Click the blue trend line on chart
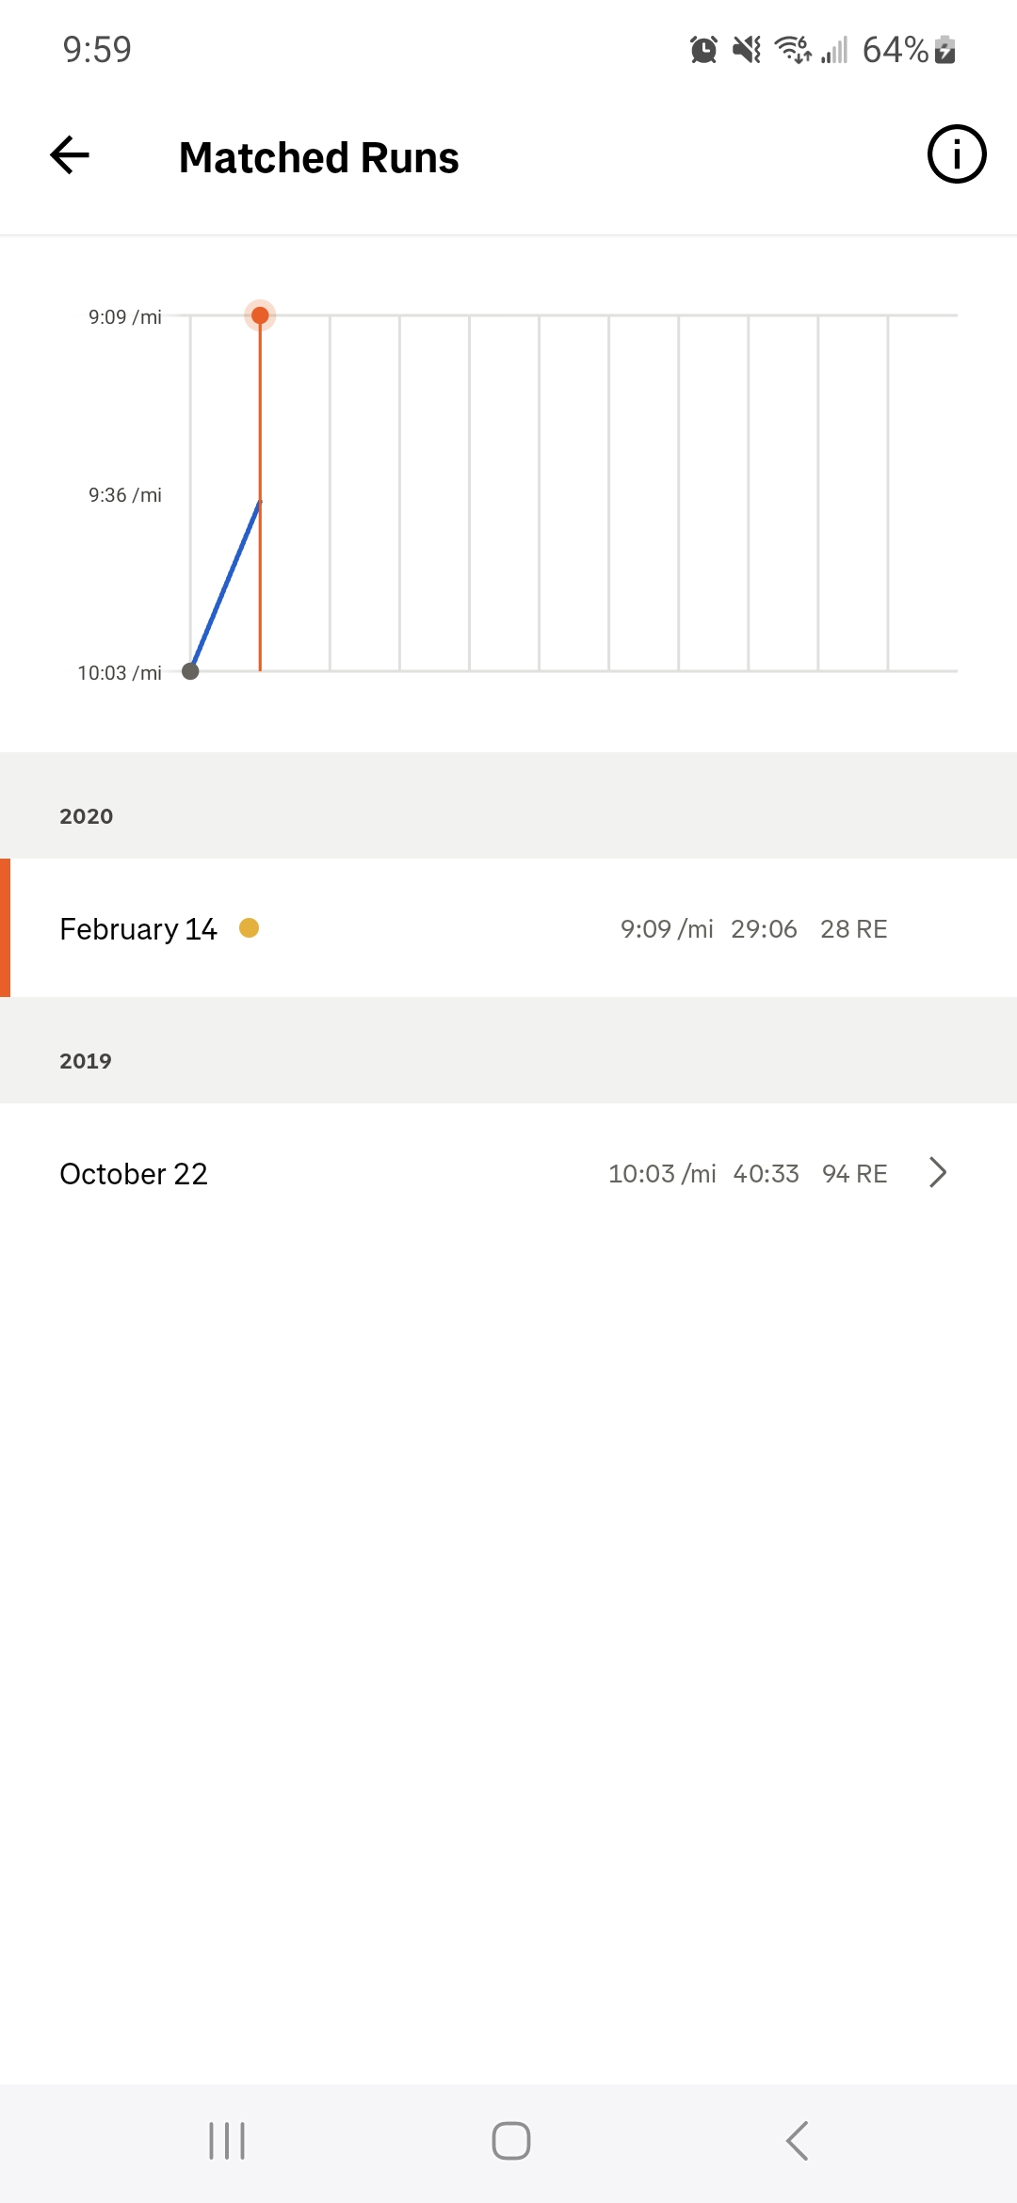 226,584
